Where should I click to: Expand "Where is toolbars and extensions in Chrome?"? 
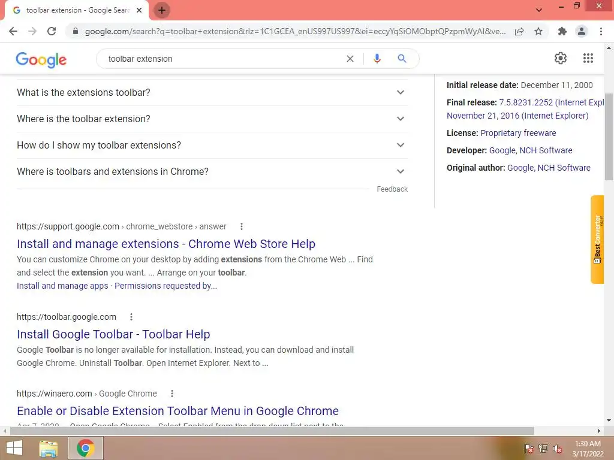click(212, 171)
